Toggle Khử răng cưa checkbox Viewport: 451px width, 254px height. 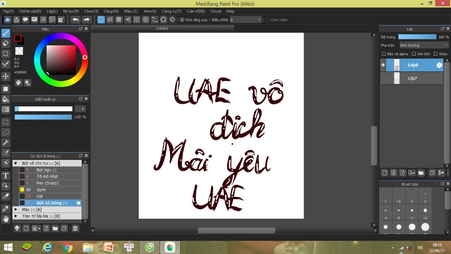point(182,20)
